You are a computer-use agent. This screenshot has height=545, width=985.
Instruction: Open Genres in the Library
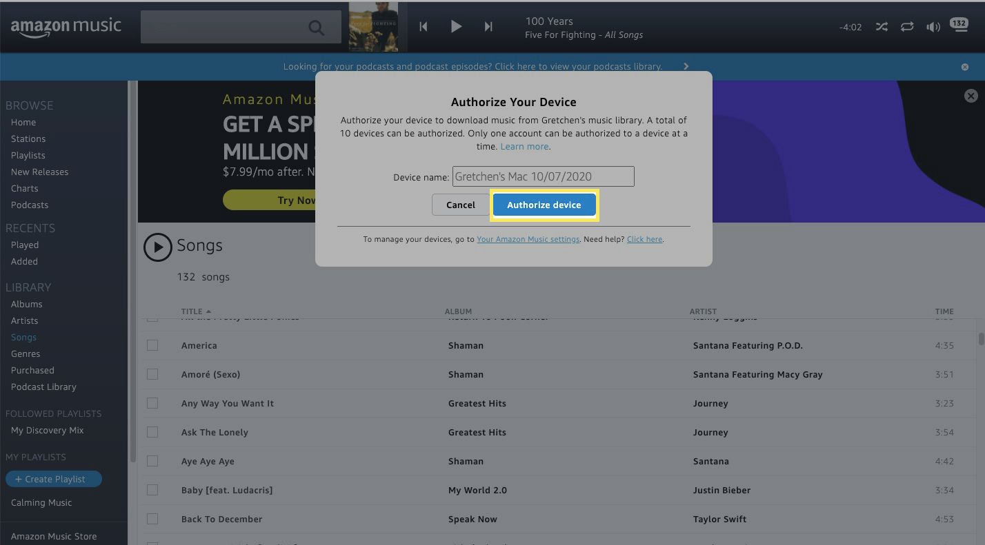26,353
